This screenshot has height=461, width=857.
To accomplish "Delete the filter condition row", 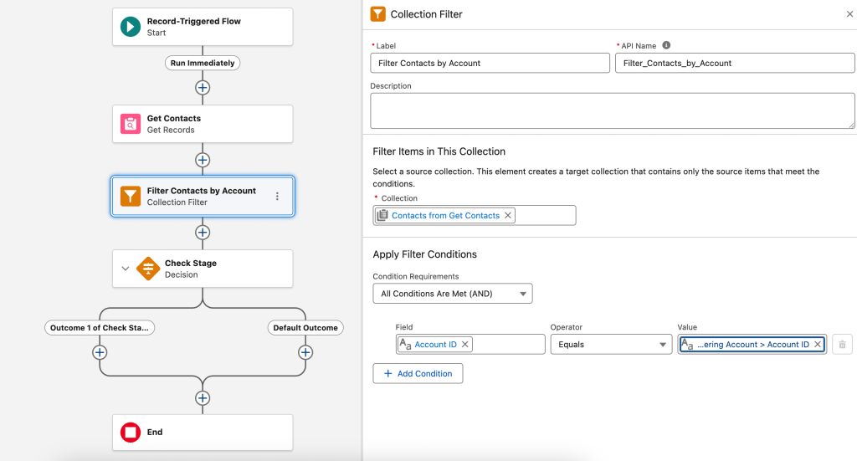I will [x=842, y=344].
